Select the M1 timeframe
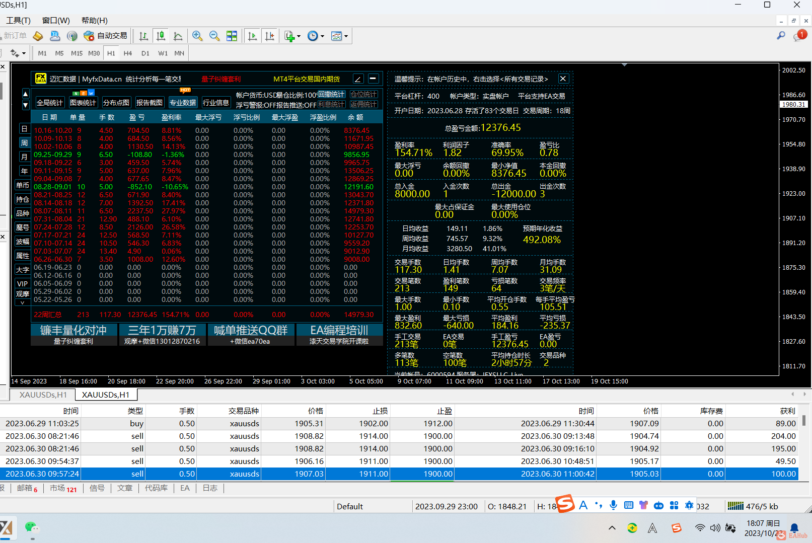The image size is (812, 543). [x=42, y=53]
